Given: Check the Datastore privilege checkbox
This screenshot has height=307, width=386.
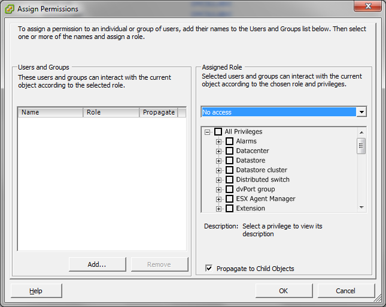Looking at the screenshot, I should [229, 161].
